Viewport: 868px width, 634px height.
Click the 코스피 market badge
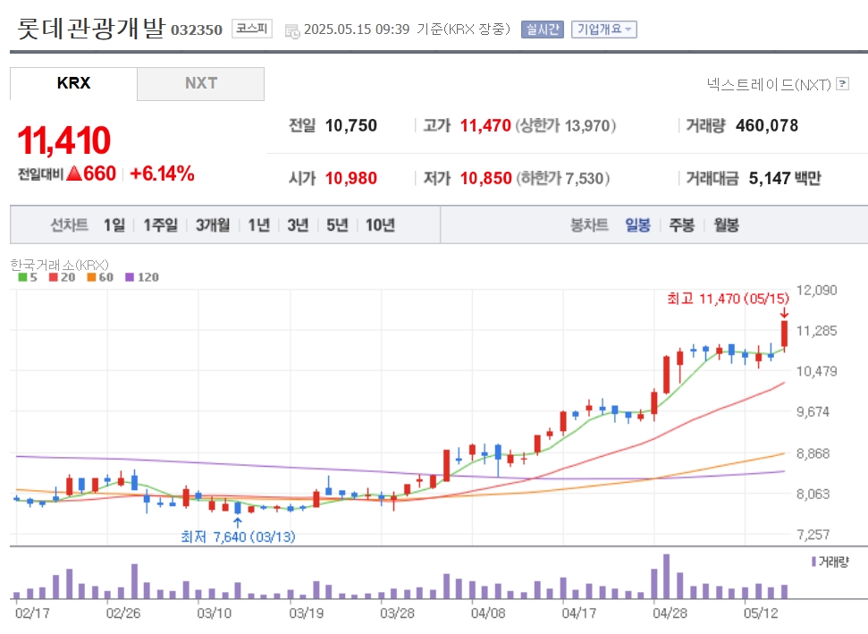coord(252,29)
